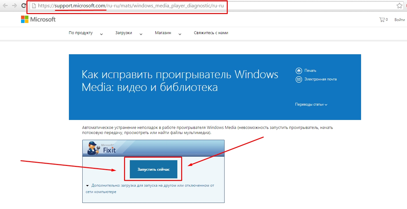The width and height of the screenshot is (407, 209).
Task: Click the Войти sign-in link
Action: pos(399,20)
